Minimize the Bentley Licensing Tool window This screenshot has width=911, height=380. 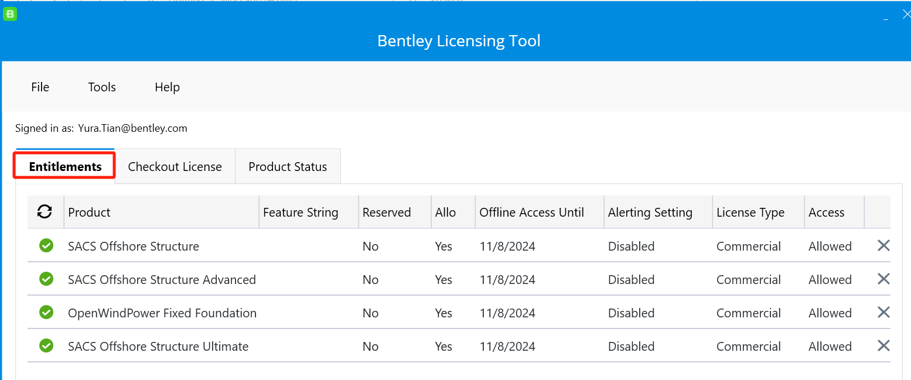point(886,16)
